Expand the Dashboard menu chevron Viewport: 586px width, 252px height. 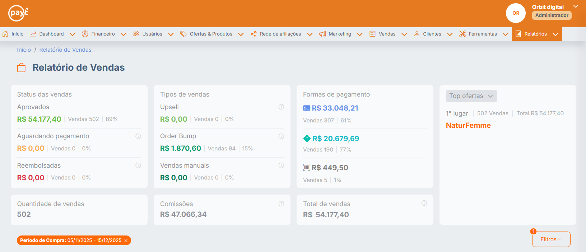point(72,34)
